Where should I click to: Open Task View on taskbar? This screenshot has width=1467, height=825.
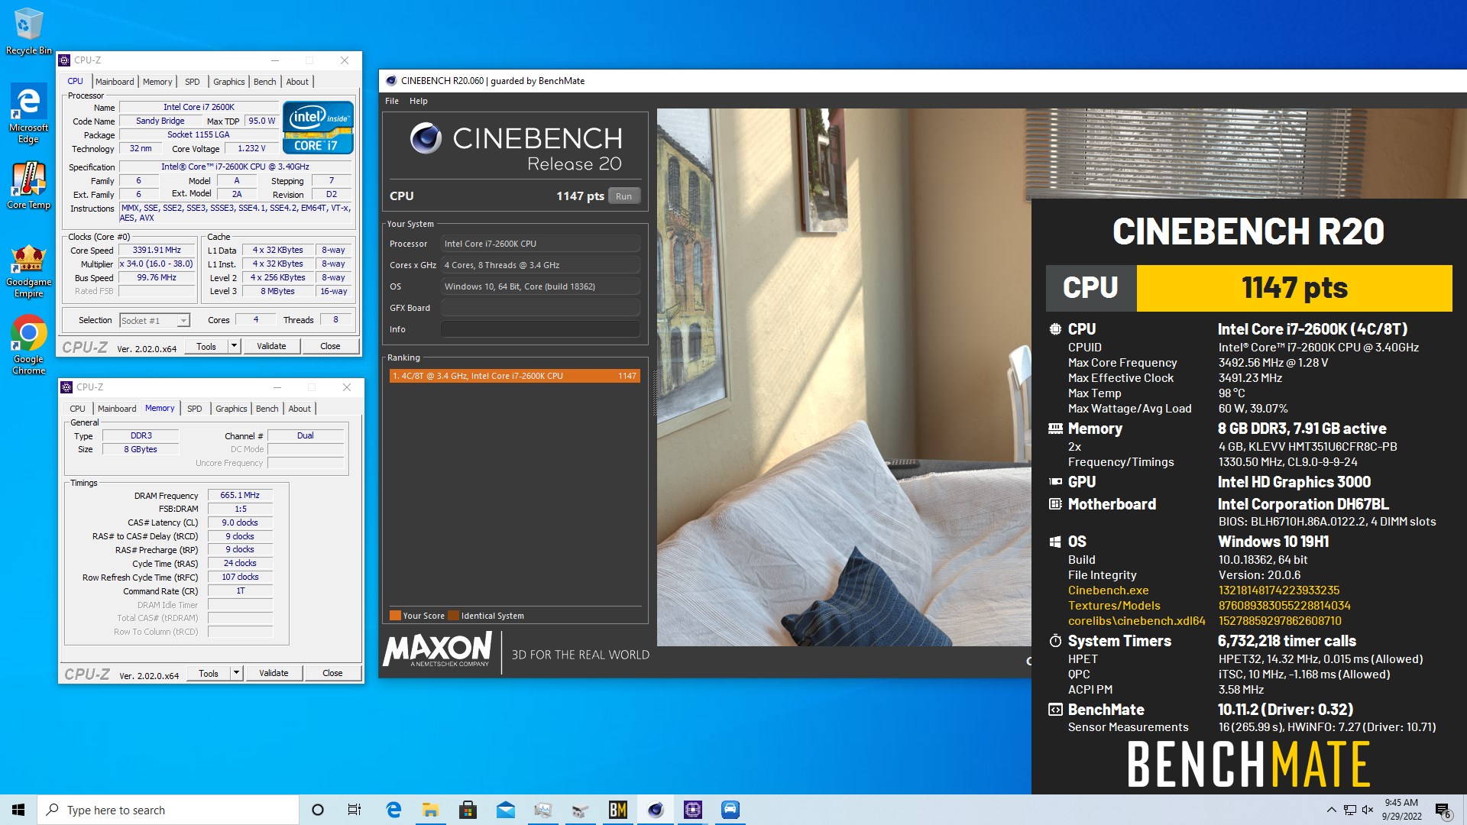point(355,810)
